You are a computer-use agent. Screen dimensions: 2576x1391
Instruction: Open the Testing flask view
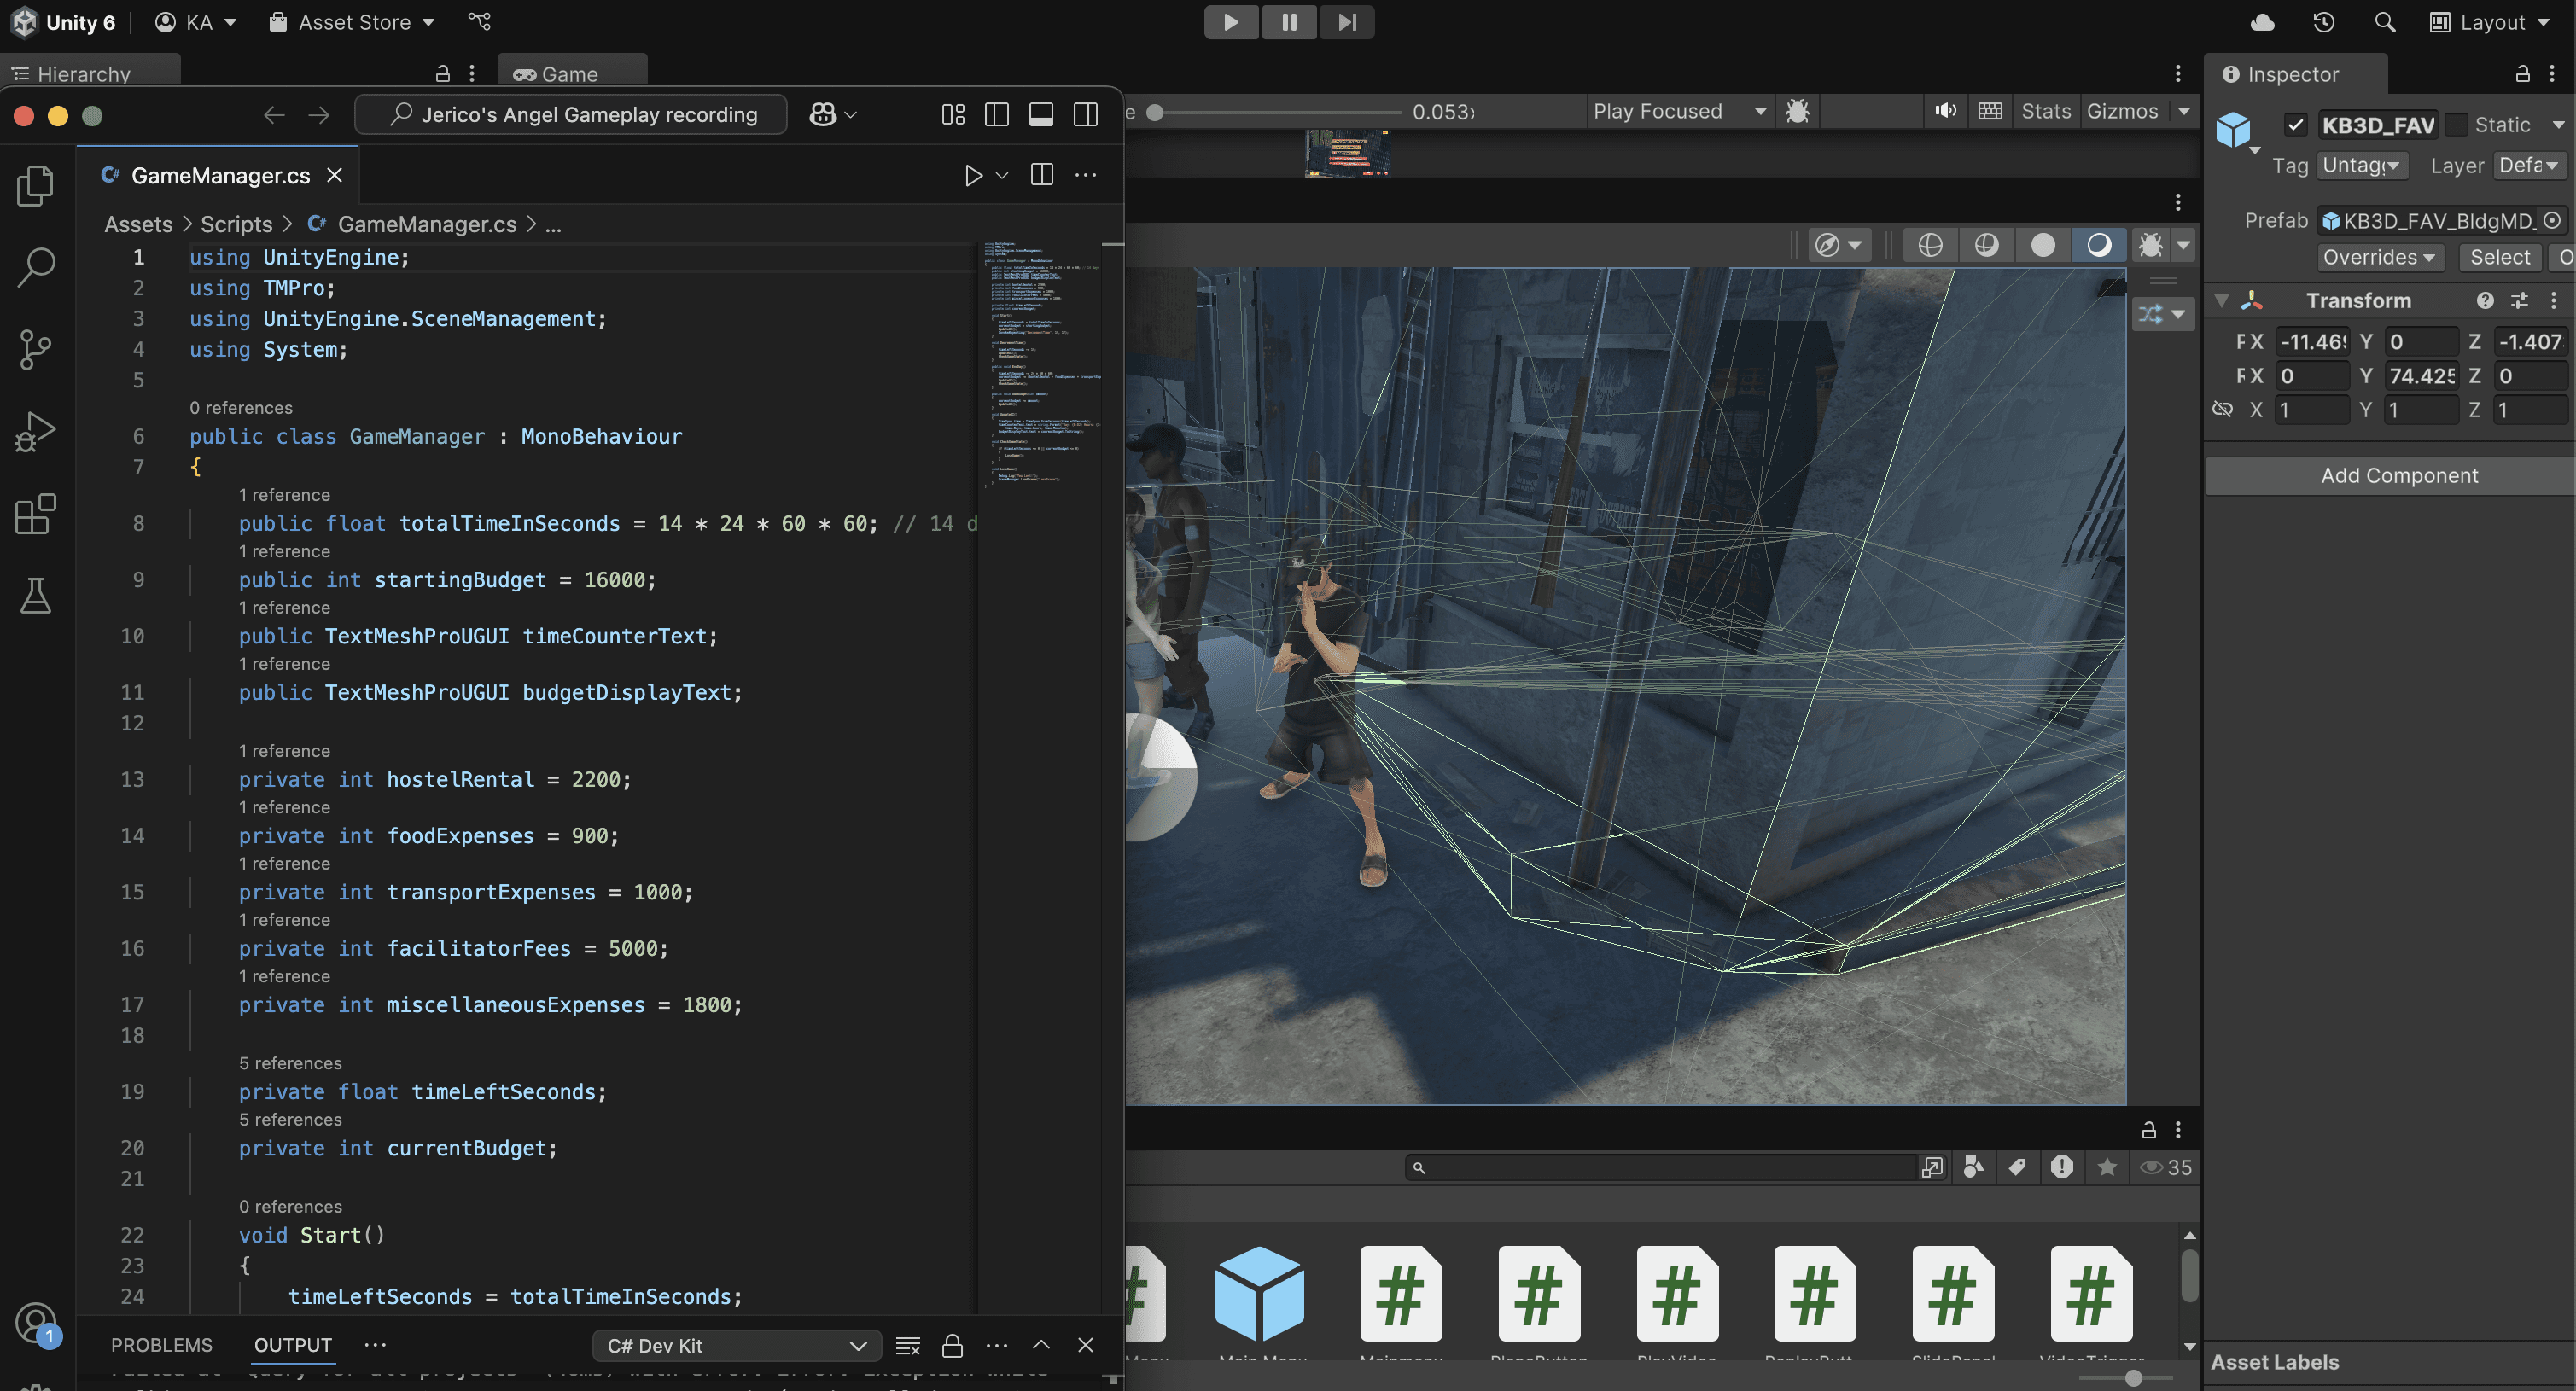coord(36,596)
